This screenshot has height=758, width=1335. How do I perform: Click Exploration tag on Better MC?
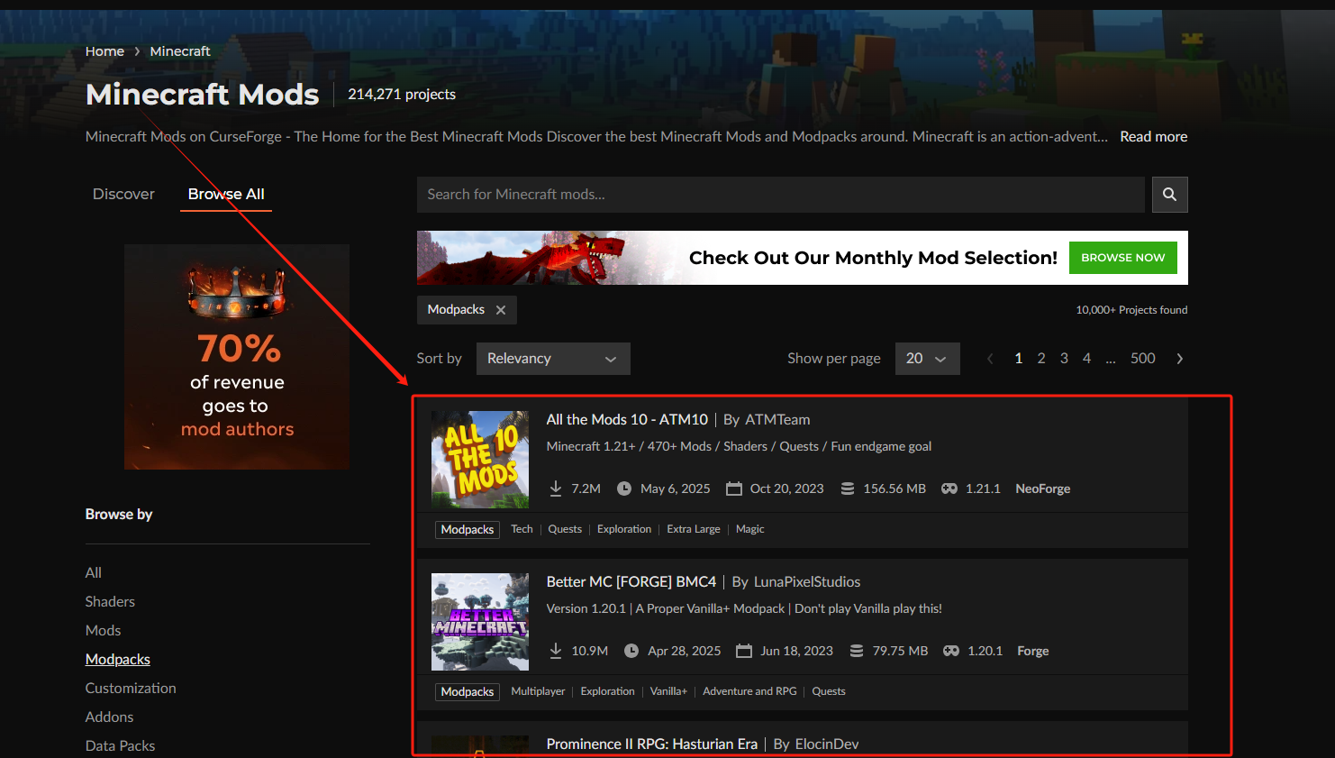(607, 691)
